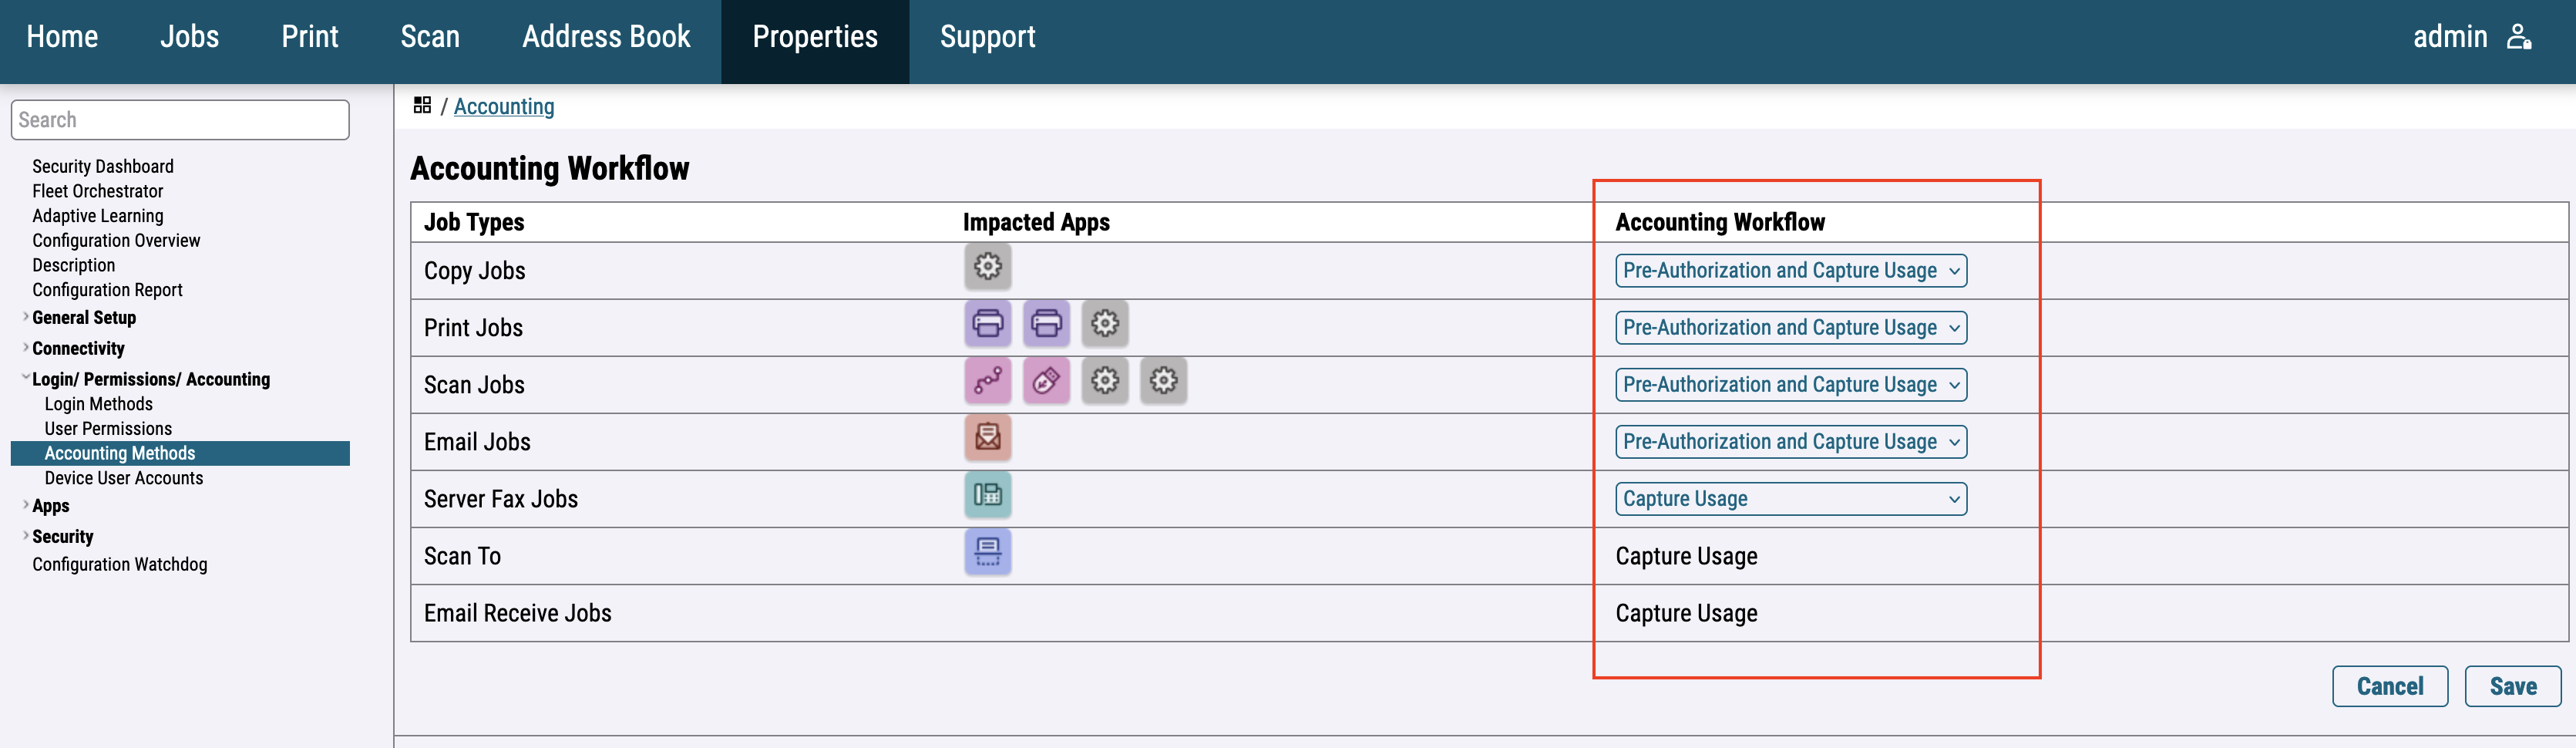Click the scanner icon in Scan To row
The height and width of the screenshot is (748, 2576).
pos(987,552)
